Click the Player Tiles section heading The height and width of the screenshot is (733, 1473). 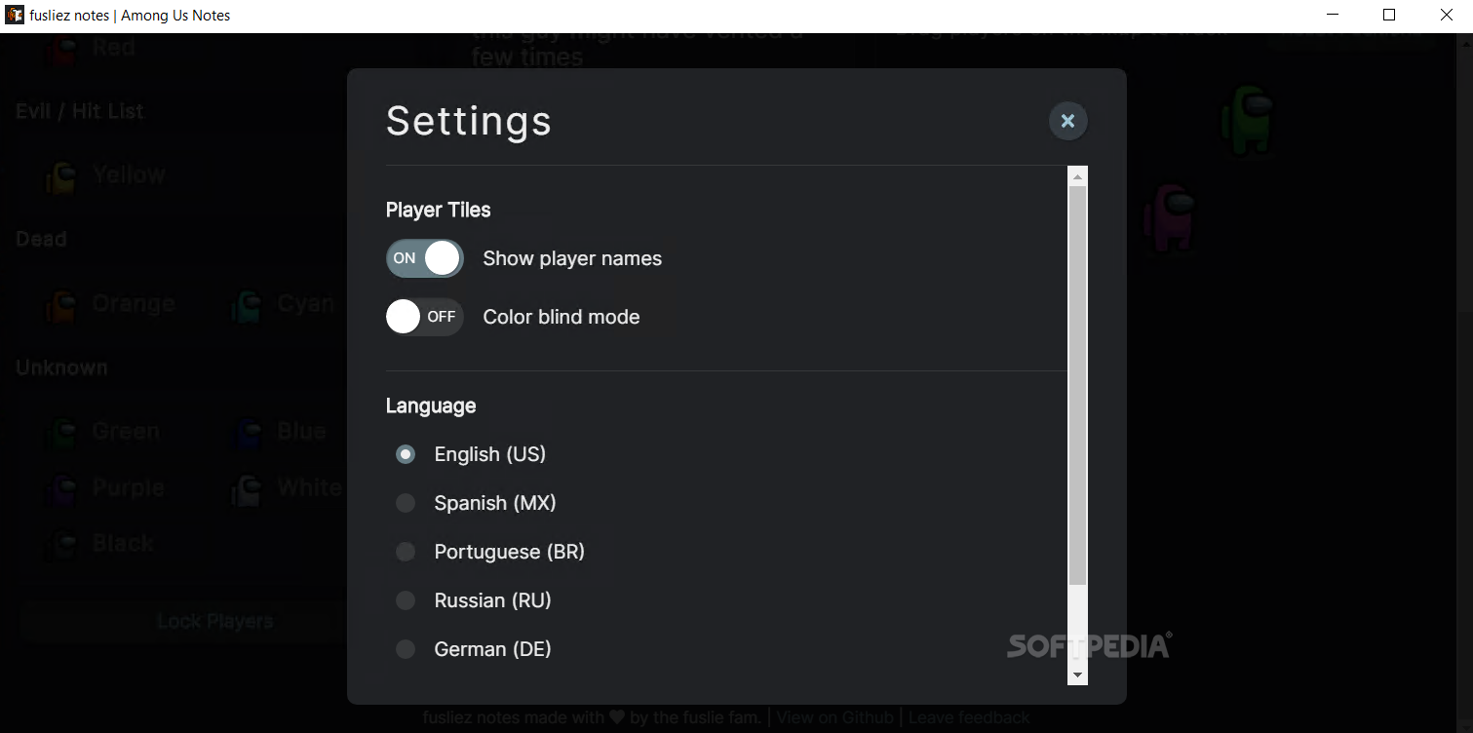click(x=438, y=210)
